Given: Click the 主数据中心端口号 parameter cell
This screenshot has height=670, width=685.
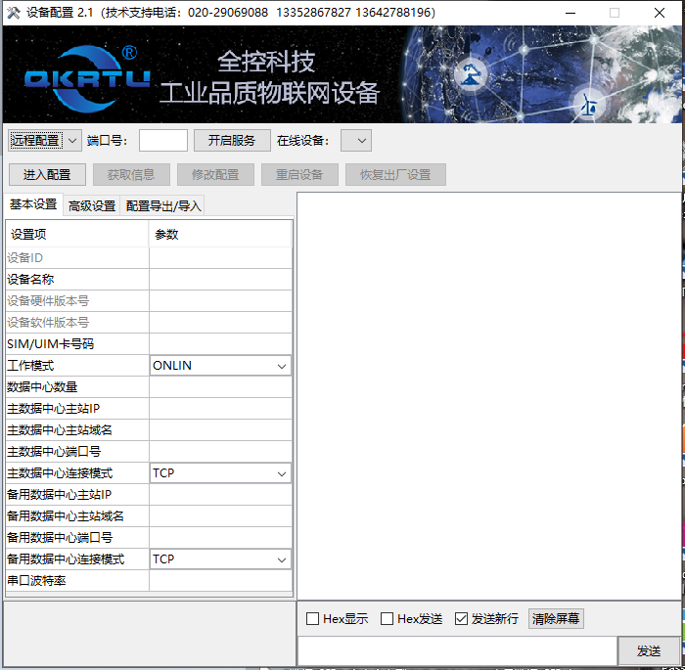Looking at the screenshot, I should click(220, 452).
